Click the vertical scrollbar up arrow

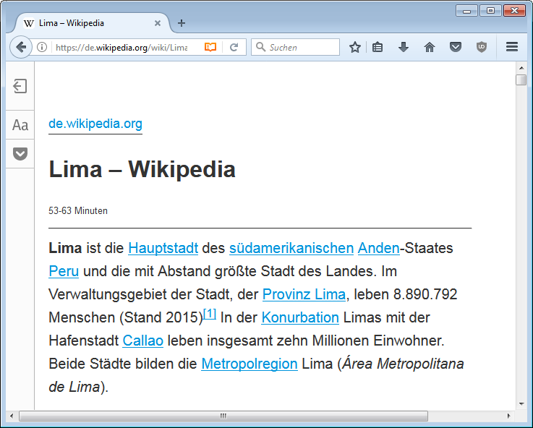(521, 68)
